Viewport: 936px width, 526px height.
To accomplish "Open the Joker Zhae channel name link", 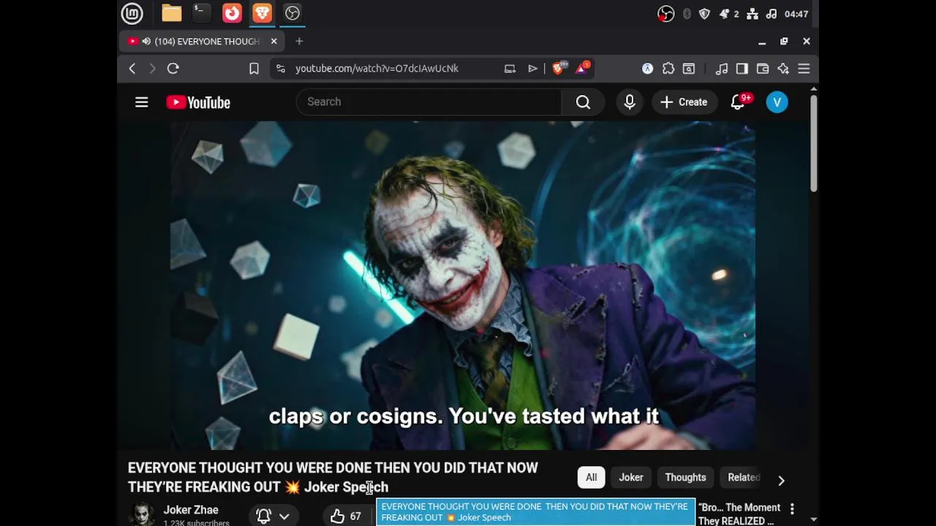I will coord(191,510).
